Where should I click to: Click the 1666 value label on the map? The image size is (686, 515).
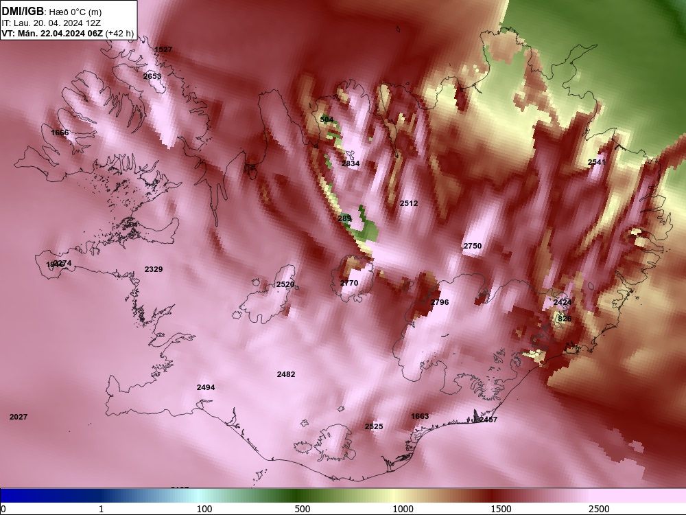coord(60,133)
